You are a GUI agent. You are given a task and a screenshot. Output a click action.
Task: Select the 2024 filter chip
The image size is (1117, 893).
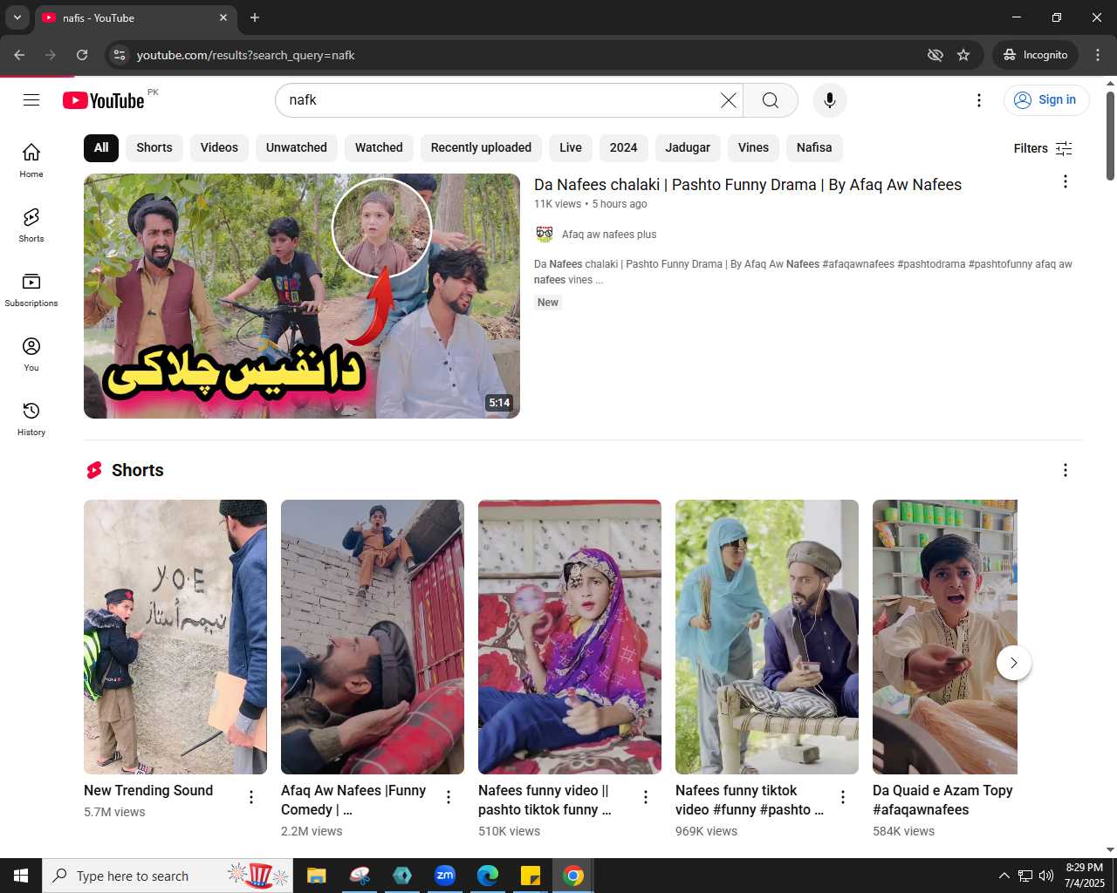(623, 147)
